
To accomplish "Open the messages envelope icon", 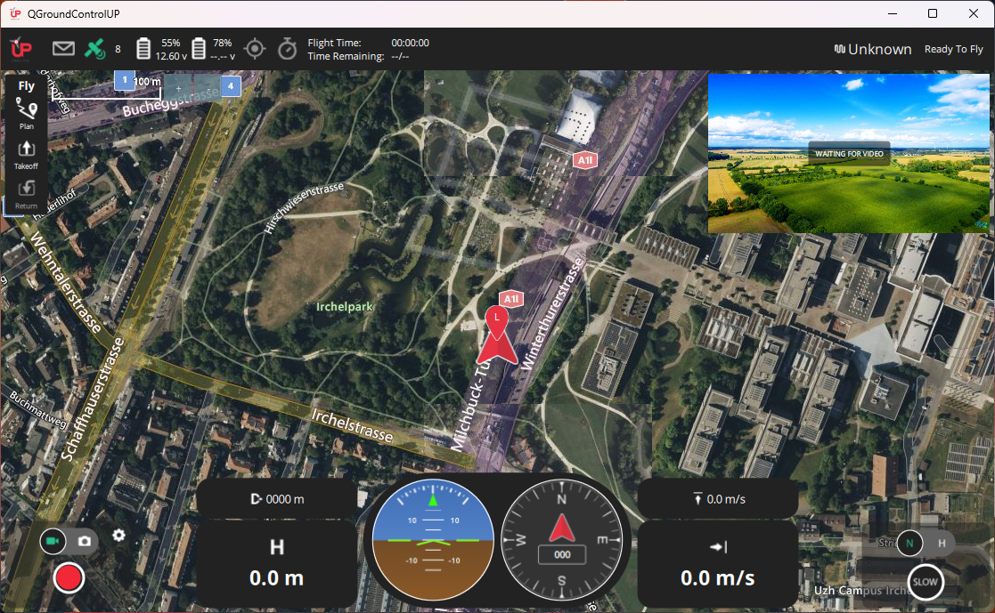I will point(63,49).
